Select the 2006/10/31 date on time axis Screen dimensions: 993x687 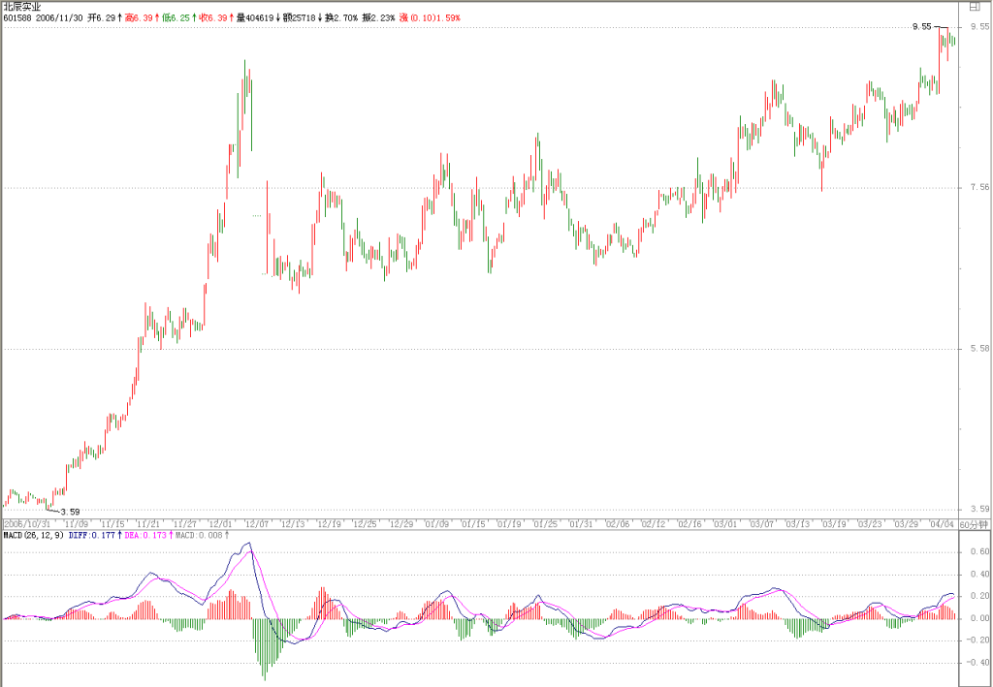click(x=27, y=524)
